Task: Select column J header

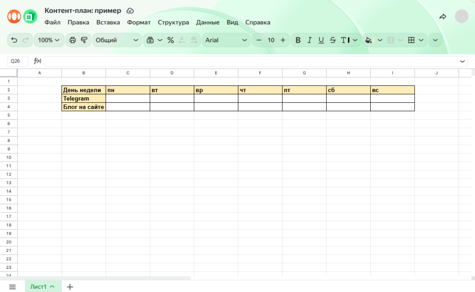Action: [437, 73]
